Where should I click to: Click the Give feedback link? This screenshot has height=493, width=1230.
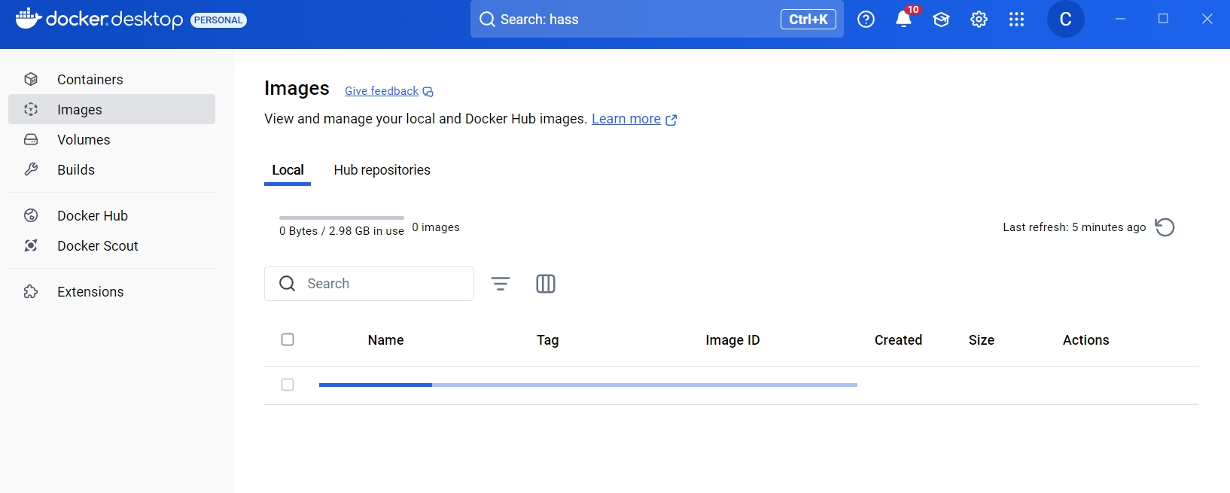point(382,91)
